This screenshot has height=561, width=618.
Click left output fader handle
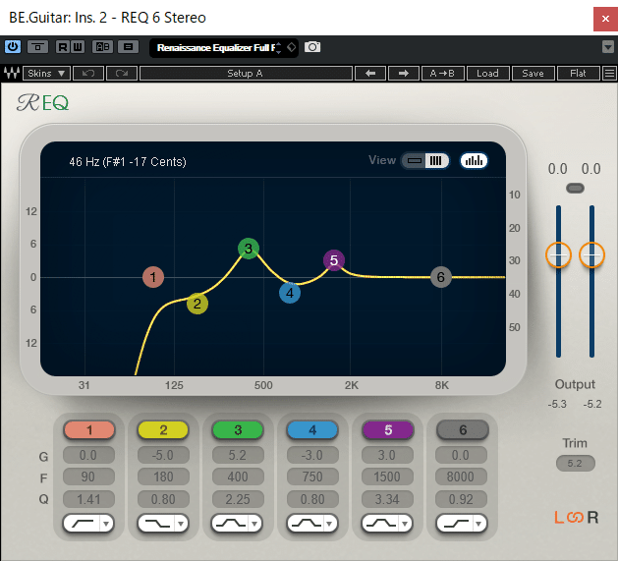558,255
